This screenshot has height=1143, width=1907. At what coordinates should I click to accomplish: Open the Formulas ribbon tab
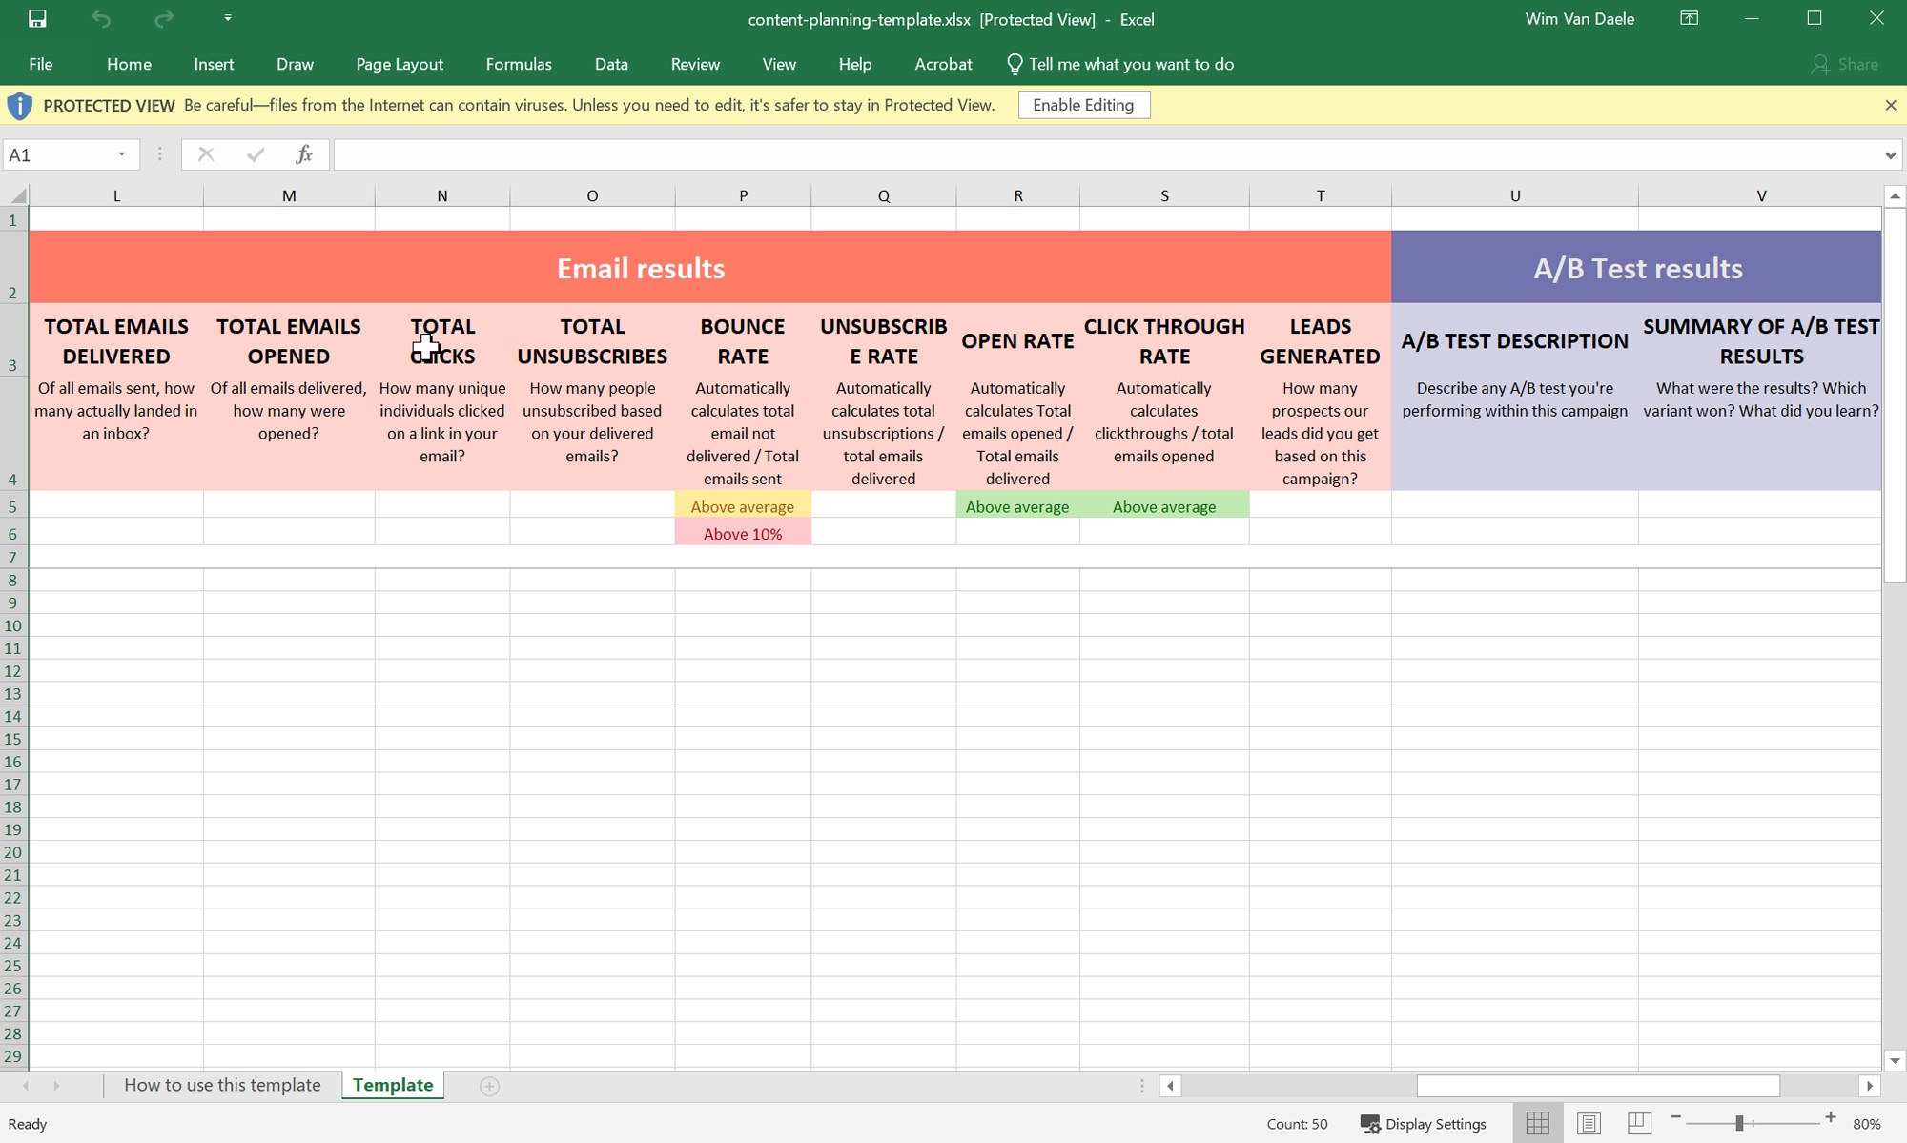518,64
